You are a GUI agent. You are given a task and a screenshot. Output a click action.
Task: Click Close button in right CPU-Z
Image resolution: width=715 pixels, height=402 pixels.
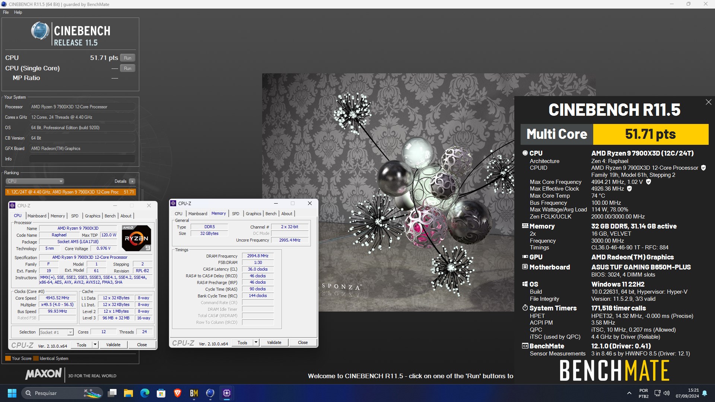303,342
